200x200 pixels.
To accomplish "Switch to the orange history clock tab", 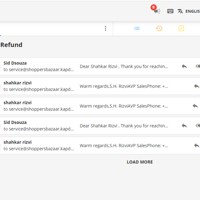I will click(159, 28).
